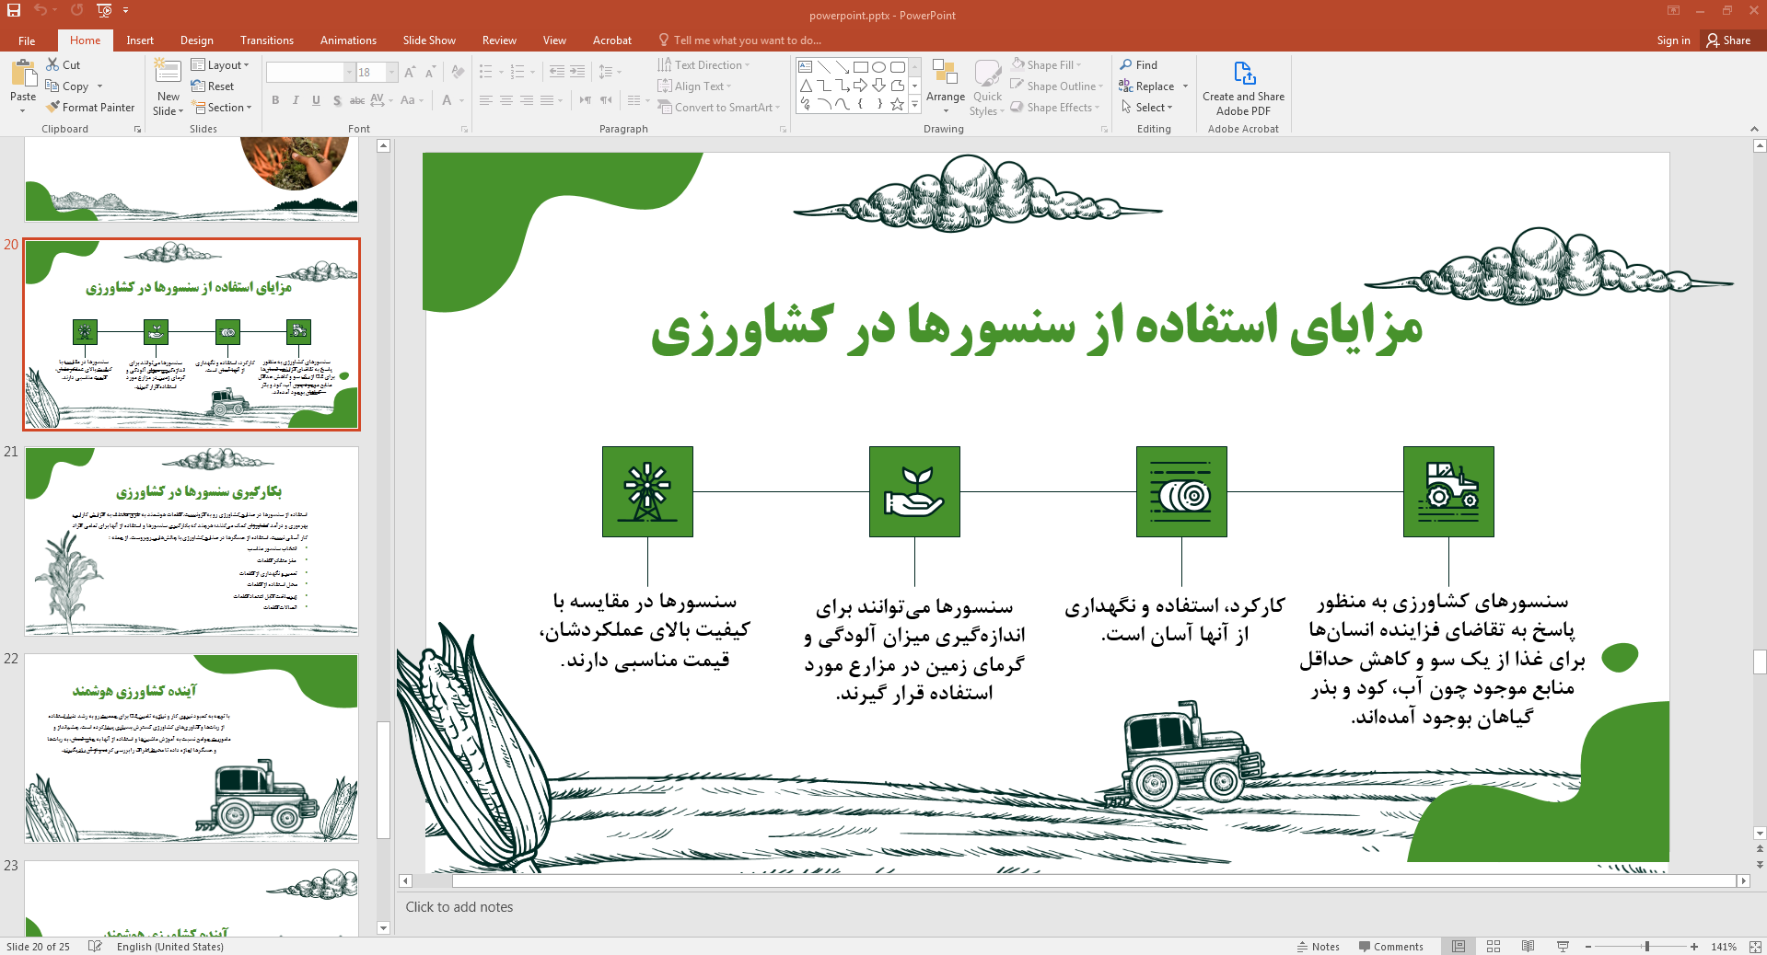
Task: Click the Save icon in quick access toolbar
Action: coord(14,10)
